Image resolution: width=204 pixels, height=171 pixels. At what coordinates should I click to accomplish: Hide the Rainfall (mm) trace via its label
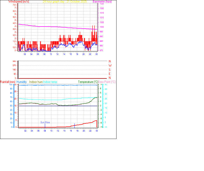8,82
